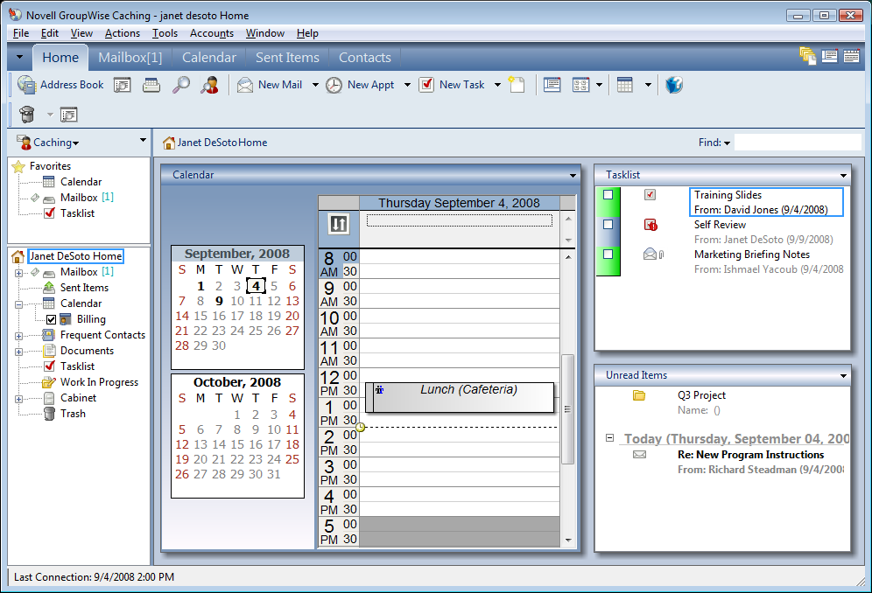Expand the Frequent Contacts folder

18,336
